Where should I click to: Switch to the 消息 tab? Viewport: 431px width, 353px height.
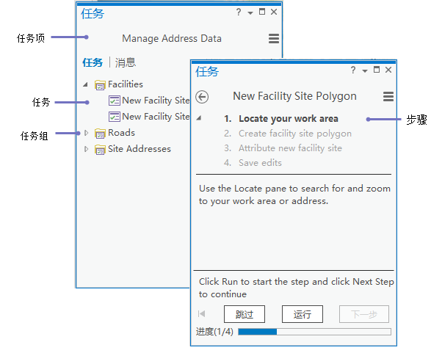(126, 62)
